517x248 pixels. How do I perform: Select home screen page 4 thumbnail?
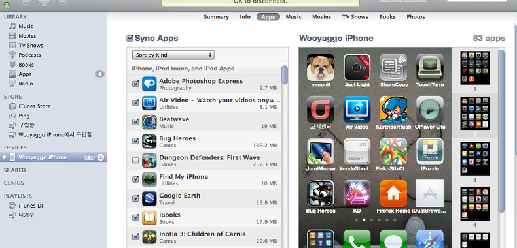475,204
